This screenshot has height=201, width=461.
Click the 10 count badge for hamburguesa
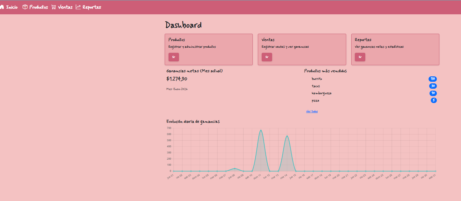pyautogui.click(x=433, y=93)
